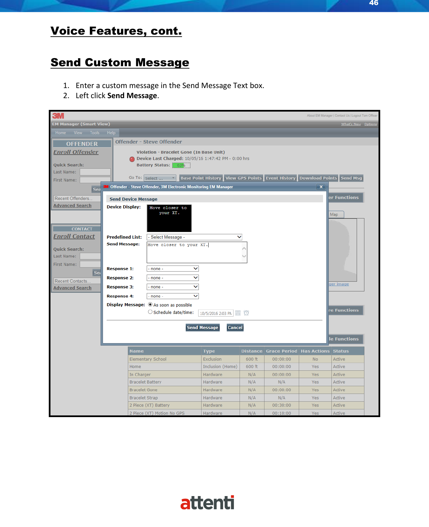Click the Elementary School row

click(x=246, y=359)
